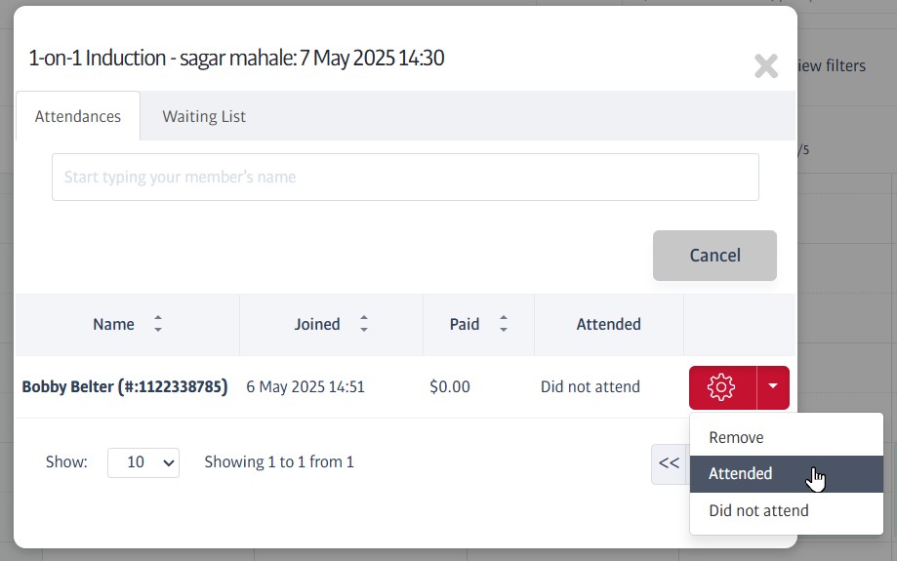Click the Cancel button

point(714,256)
